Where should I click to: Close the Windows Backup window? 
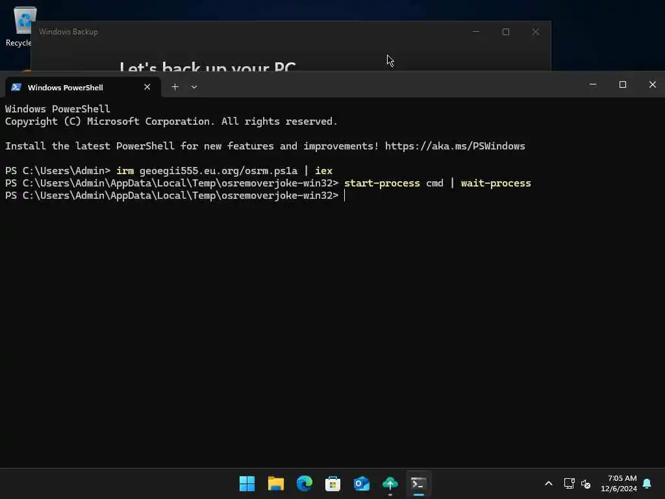click(536, 32)
